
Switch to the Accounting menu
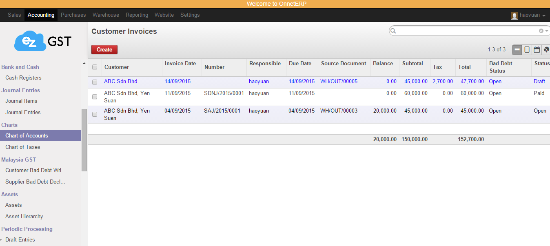pyautogui.click(x=41, y=15)
